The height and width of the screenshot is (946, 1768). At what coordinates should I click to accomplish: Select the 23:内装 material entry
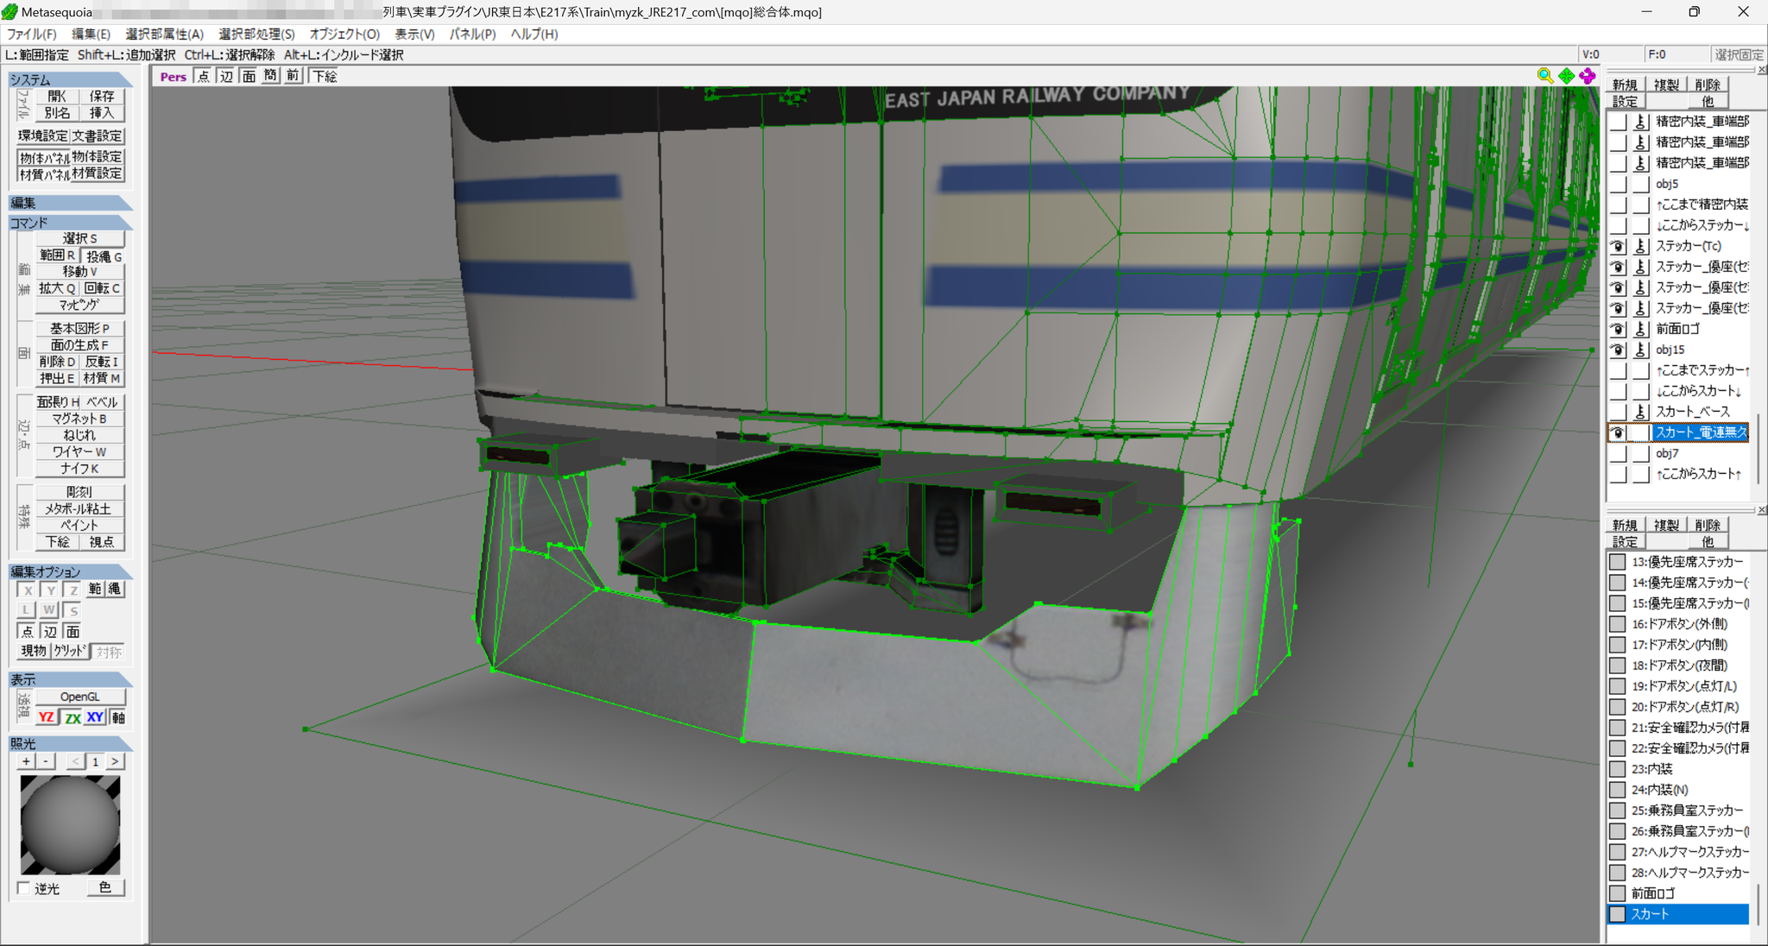pyautogui.click(x=1678, y=769)
